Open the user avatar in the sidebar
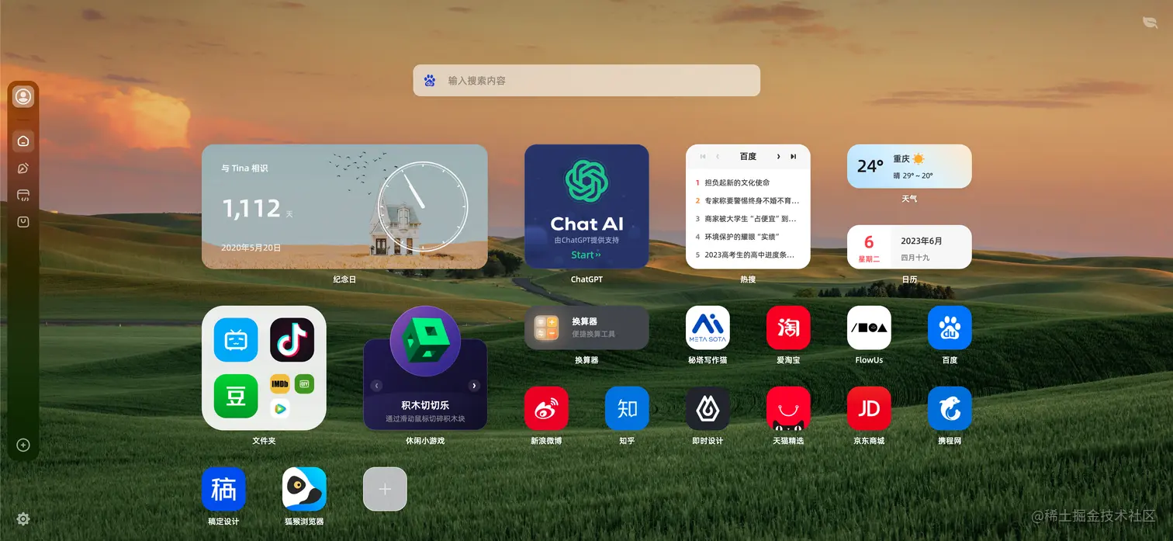Image resolution: width=1173 pixels, height=541 pixels. click(23, 97)
